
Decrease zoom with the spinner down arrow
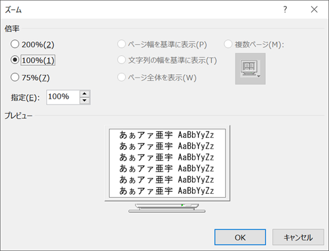[85, 101]
